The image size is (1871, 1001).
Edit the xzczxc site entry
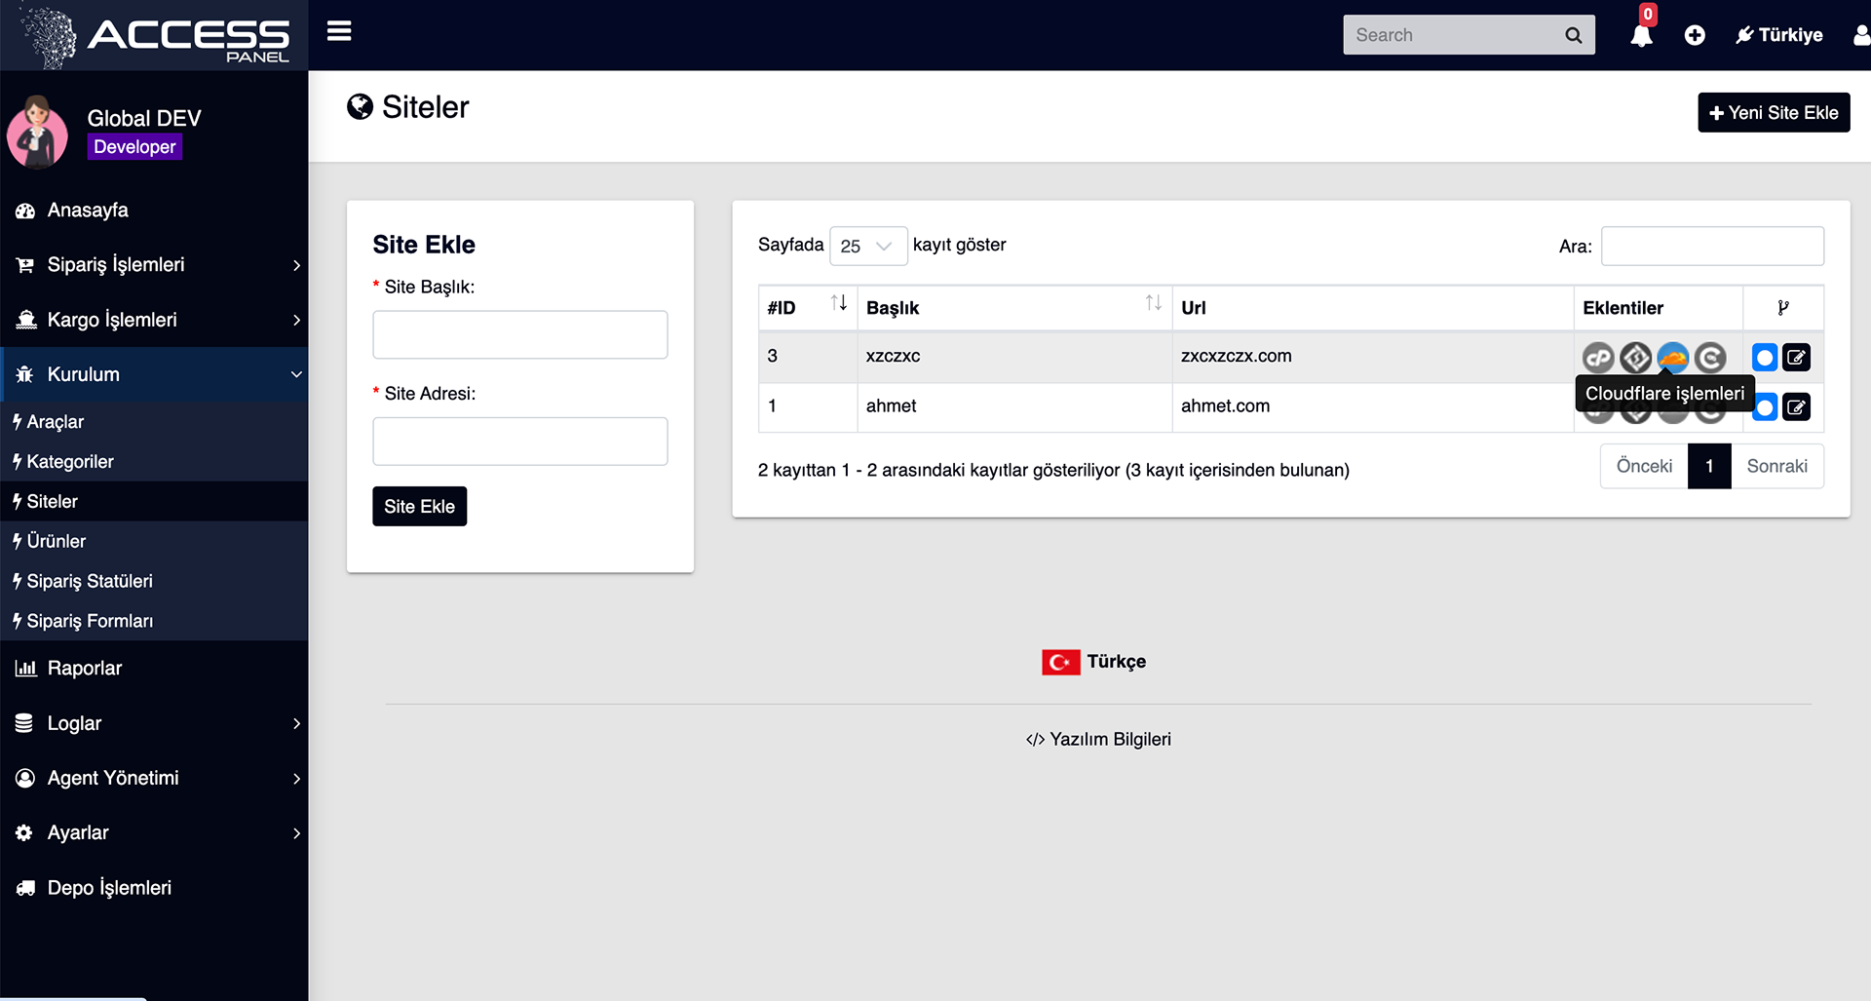(1796, 358)
